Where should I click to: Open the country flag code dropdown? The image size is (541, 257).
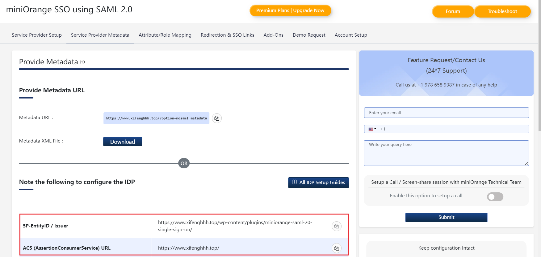click(372, 129)
